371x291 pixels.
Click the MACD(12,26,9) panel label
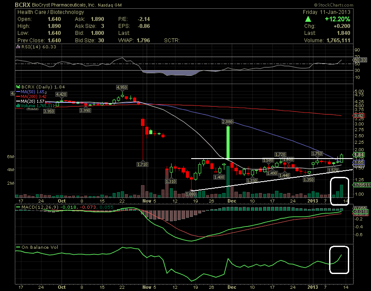tap(40, 207)
